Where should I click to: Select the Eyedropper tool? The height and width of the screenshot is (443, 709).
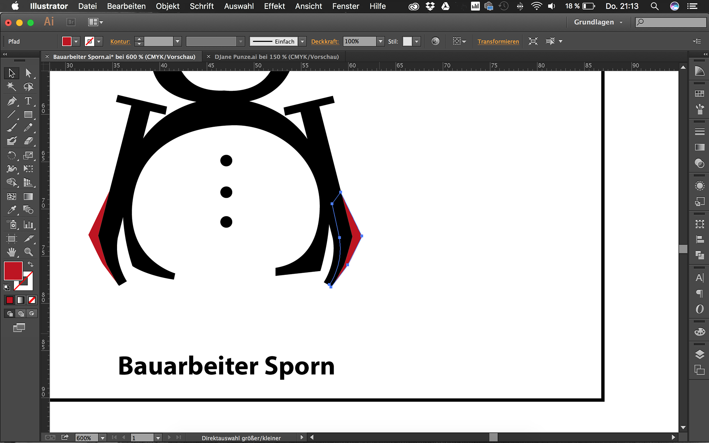point(11,210)
